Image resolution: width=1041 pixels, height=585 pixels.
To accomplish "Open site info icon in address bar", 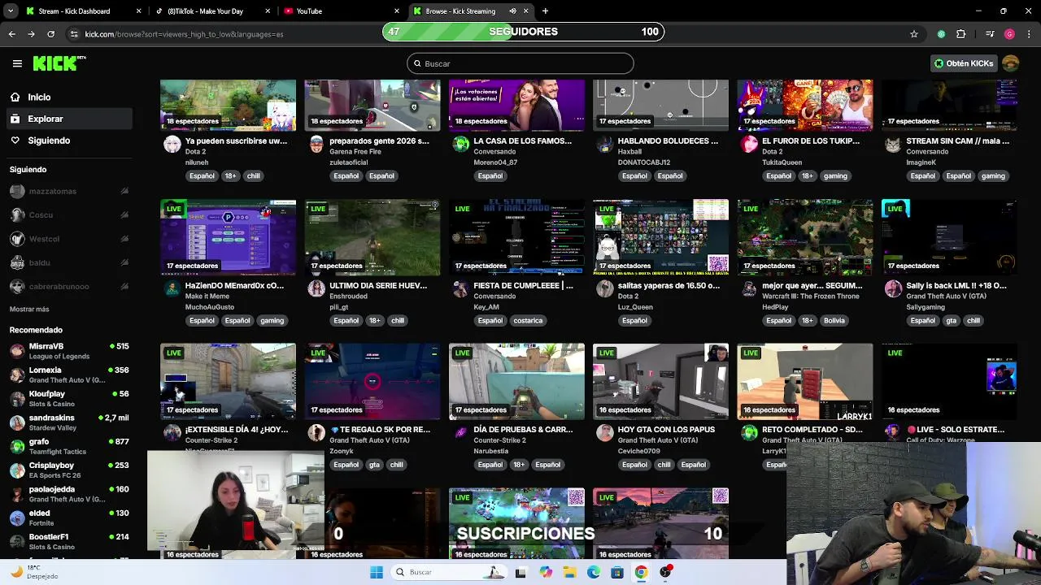I will pyautogui.click(x=74, y=34).
